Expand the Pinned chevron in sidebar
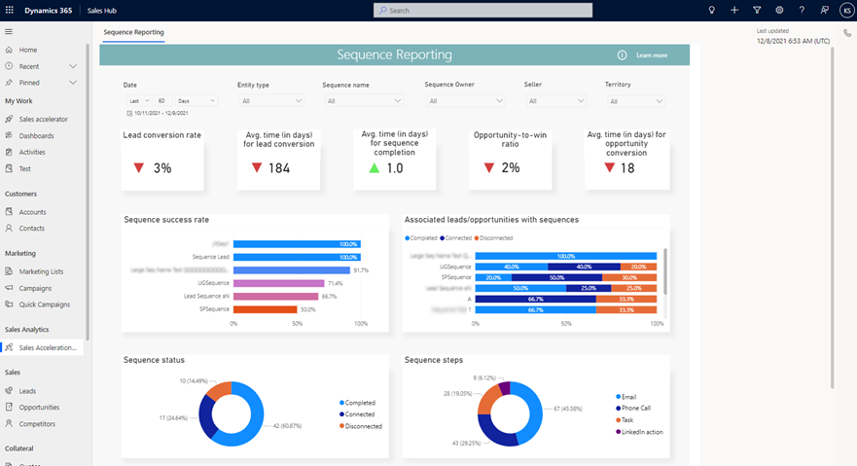 tap(73, 83)
